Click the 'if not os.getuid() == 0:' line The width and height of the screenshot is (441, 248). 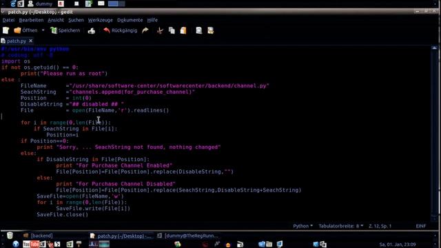click(x=40, y=68)
